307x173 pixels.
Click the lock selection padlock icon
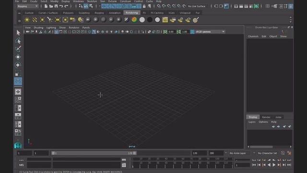point(144,6)
